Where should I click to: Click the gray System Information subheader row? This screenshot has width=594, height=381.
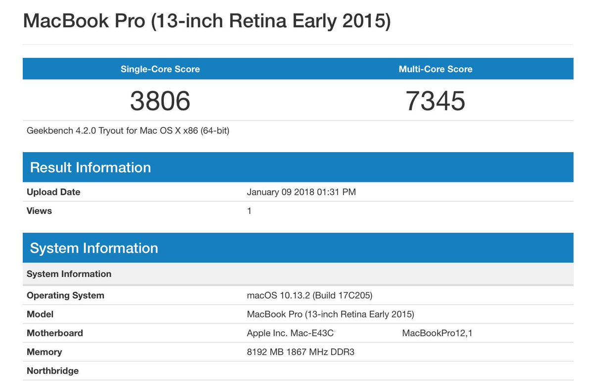(298, 274)
